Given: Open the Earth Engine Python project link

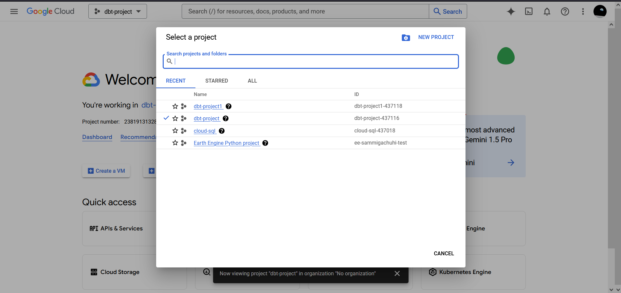Looking at the screenshot, I should tap(227, 143).
